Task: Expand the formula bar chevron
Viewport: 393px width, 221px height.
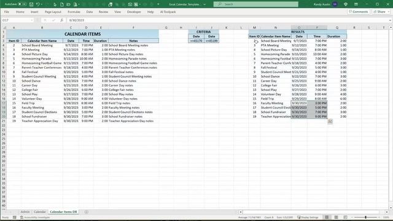Action: (x=390, y=20)
